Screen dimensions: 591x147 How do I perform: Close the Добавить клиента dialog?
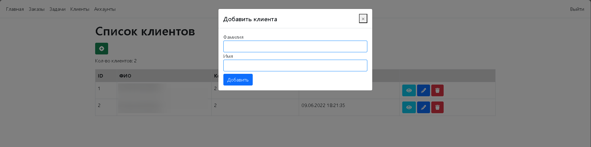point(363,19)
